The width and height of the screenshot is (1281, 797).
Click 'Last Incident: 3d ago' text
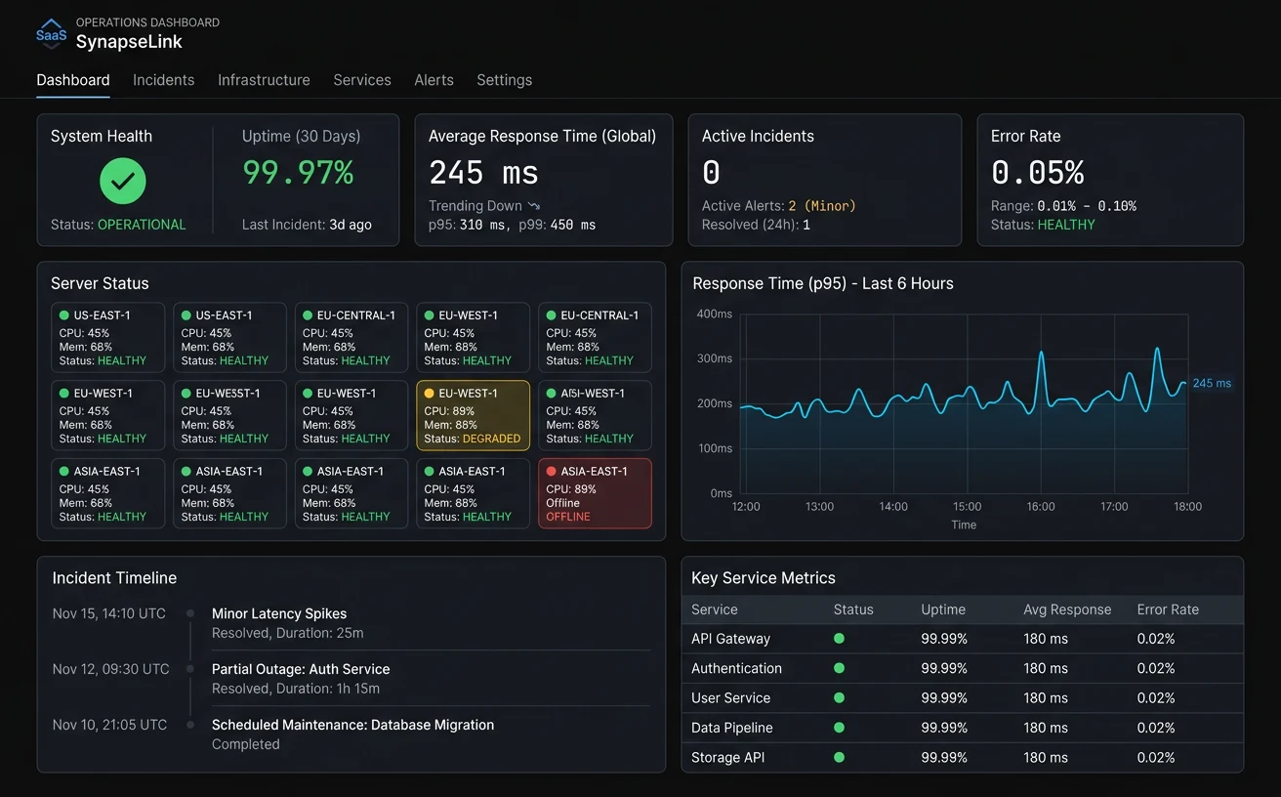[307, 225]
